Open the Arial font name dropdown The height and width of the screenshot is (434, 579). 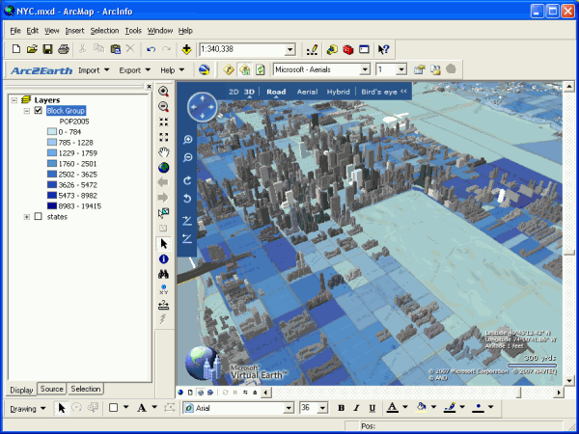point(289,408)
